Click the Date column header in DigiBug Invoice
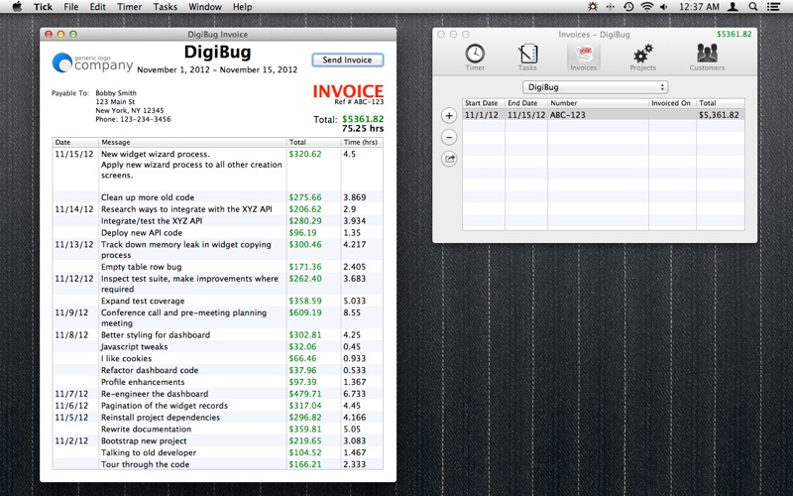 75,142
